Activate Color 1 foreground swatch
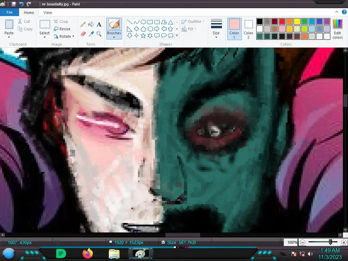 [234, 29]
